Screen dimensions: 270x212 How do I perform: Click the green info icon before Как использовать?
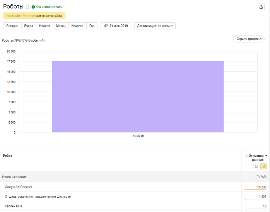tap(33, 7)
